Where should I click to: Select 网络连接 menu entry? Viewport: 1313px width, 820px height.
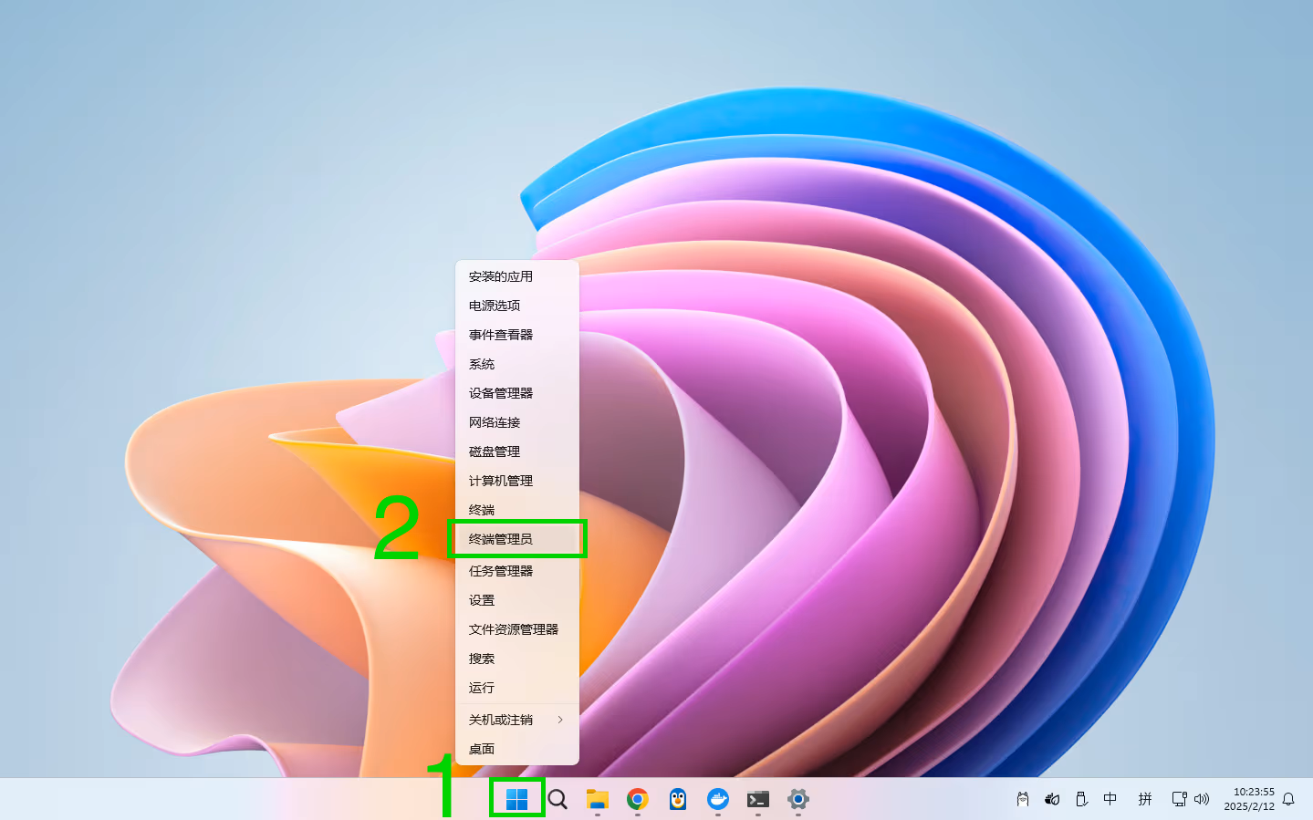[x=517, y=422]
